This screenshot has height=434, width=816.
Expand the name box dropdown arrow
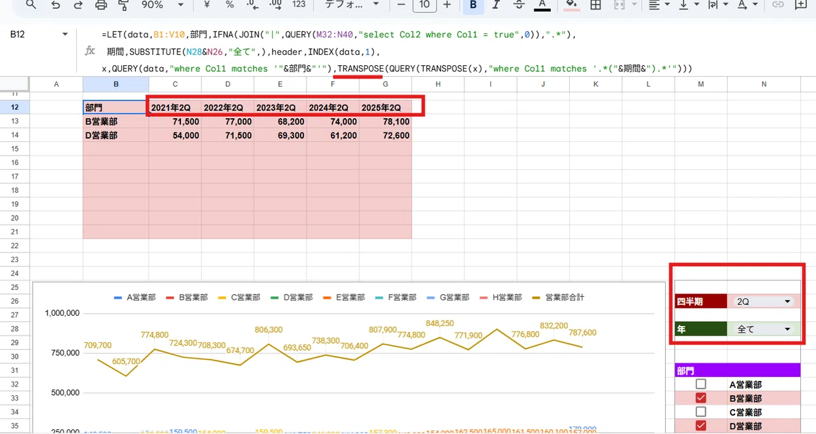(65, 34)
